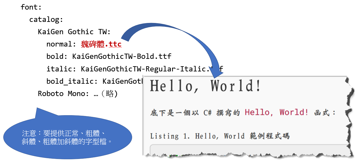Toggle the italic: font entry
Screen dimensions: 359x165
[60, 69]
